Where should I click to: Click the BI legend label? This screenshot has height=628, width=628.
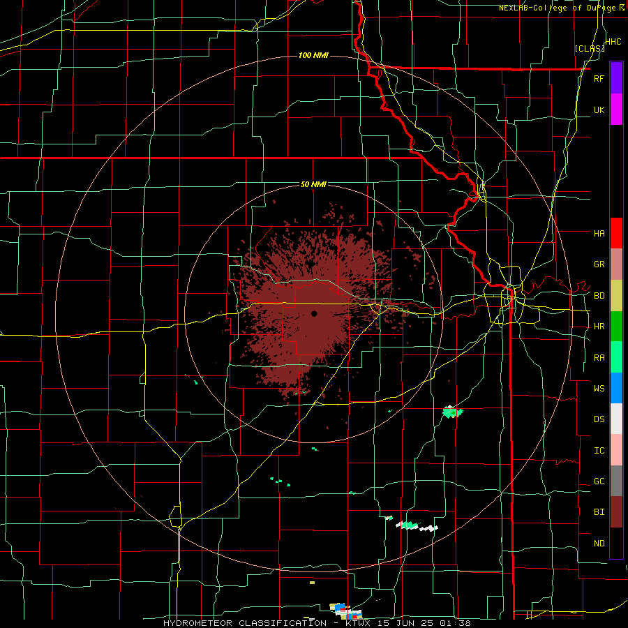pyautogui.click(x=599, y=512)
